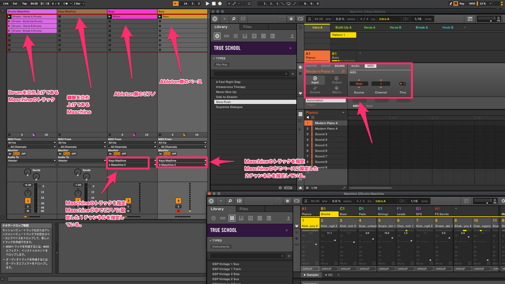The height and width of the screenshot is (284, 505).
Task: Toggle solo on Bass track
Action: click(x=178, y=207)
